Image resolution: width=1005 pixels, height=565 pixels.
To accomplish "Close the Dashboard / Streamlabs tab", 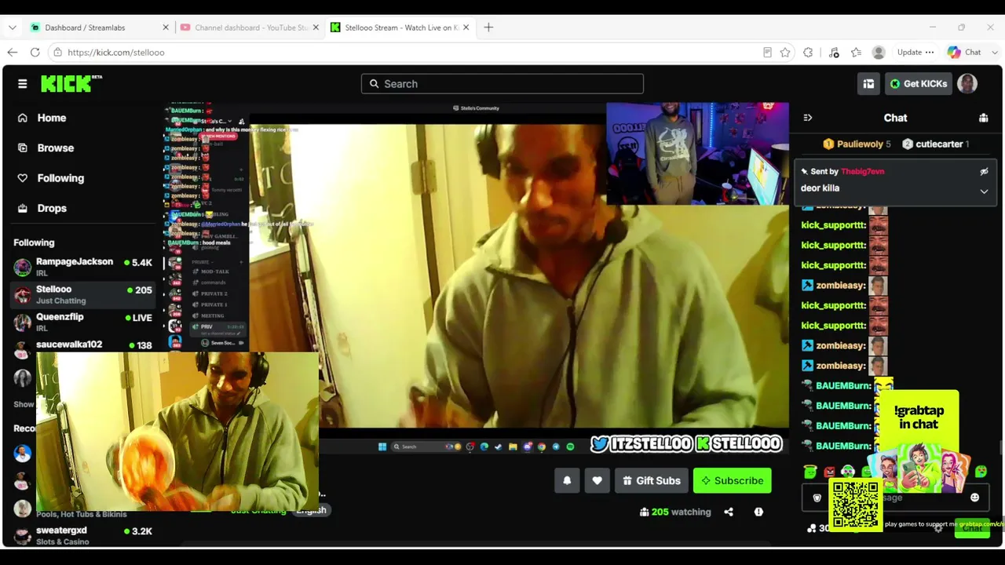I will pyautogui.click(x=166, y=27).
